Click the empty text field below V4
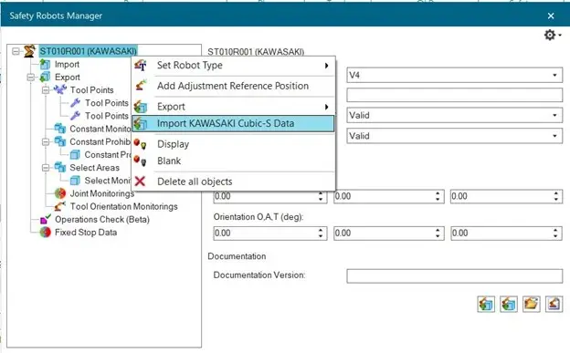The height and width of the screenshot is (353, 570). tap(454, 95)
